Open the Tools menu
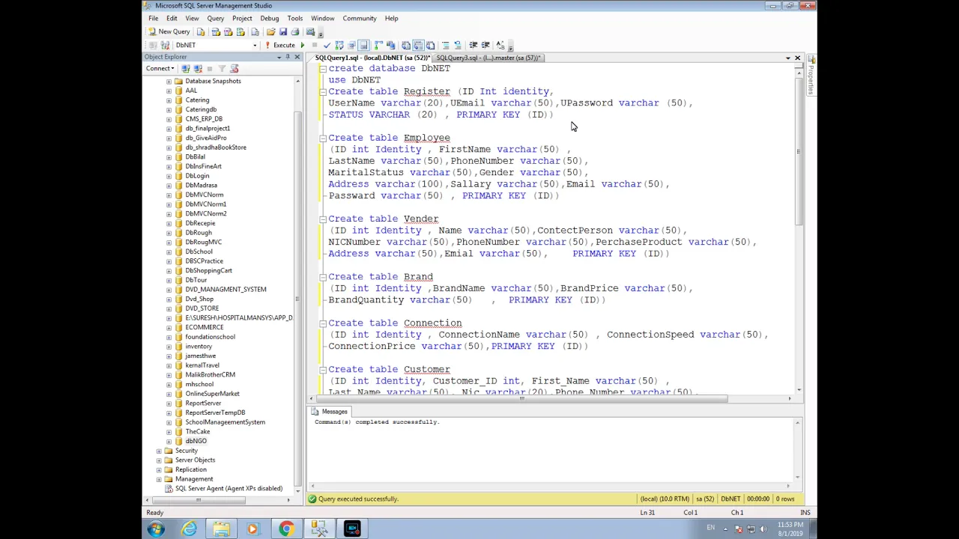This screenshot has height=539, width=959. tap(294, 18)
